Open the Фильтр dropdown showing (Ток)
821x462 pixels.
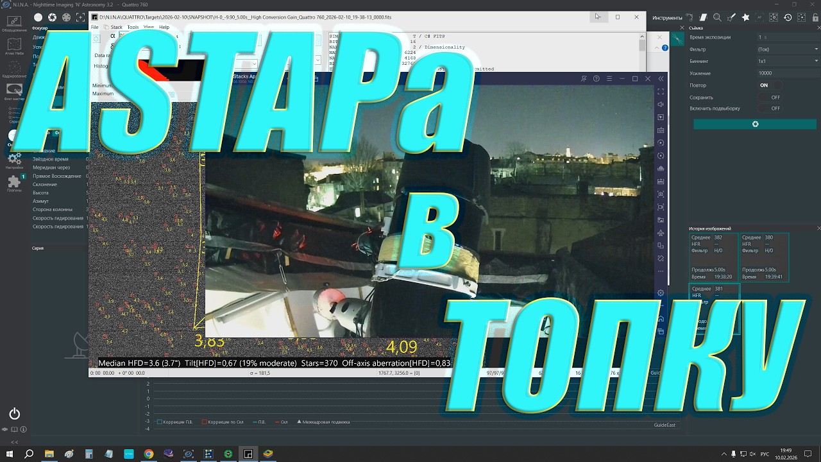pos(788,49)
